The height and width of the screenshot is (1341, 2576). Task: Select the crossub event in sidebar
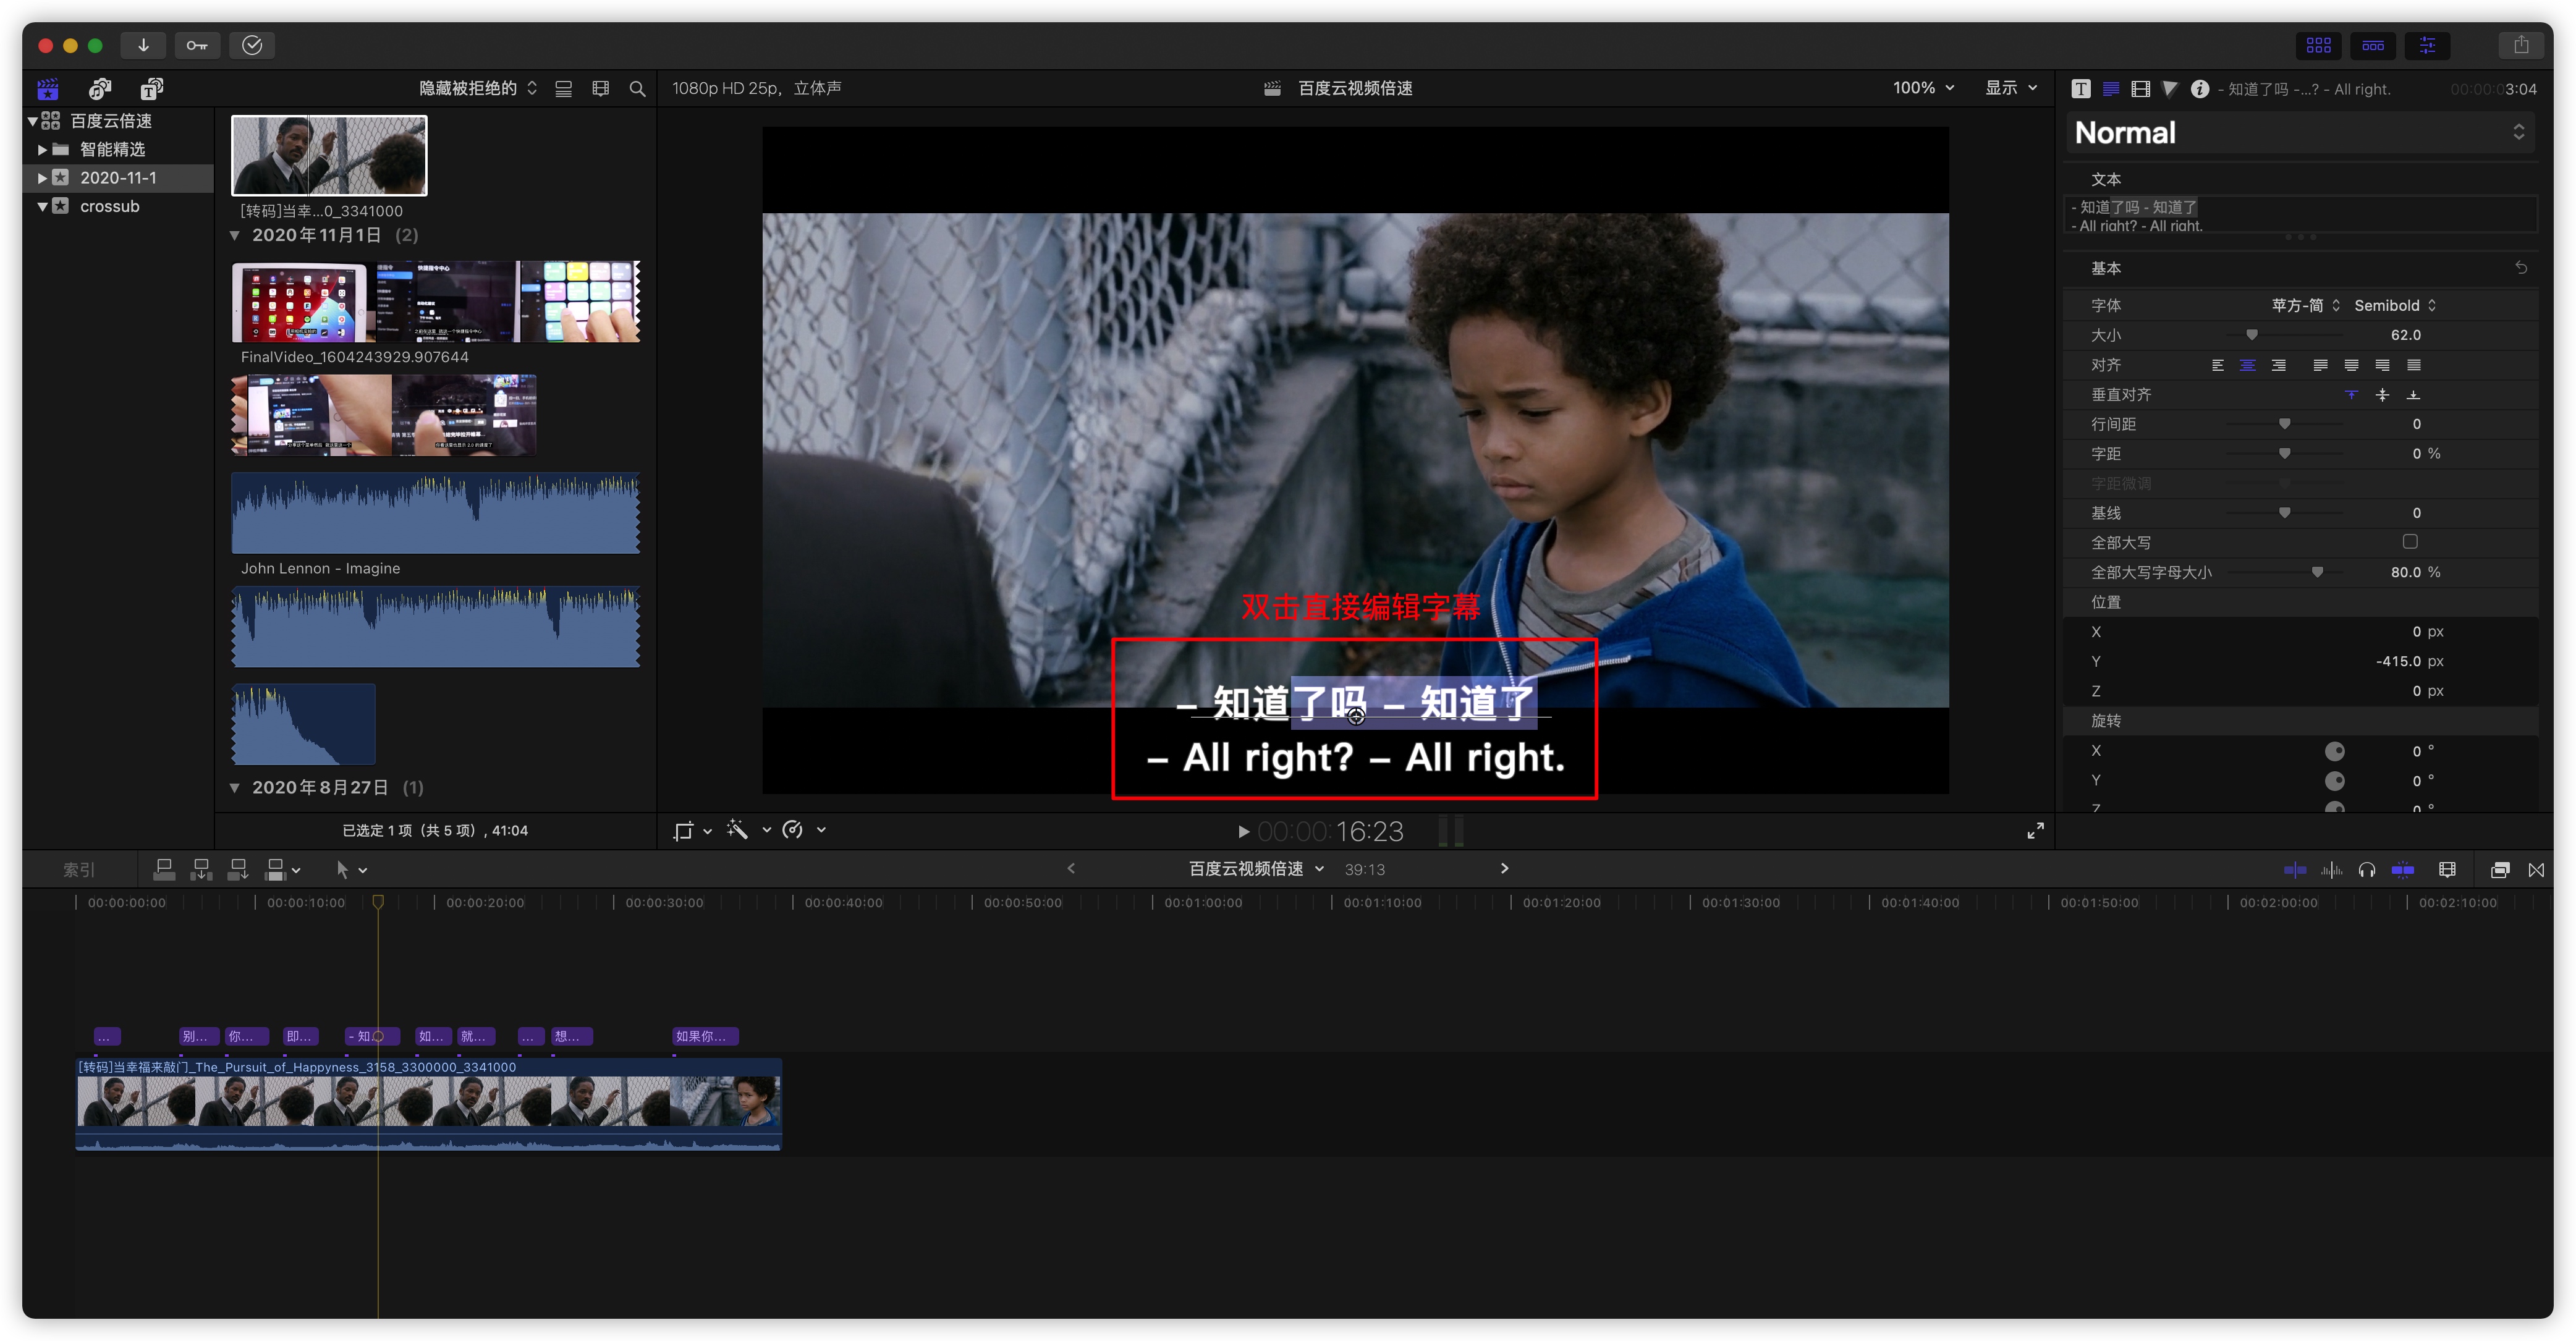109,207
